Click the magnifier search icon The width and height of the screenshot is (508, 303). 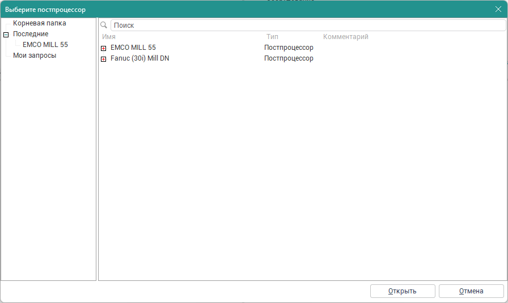click(104, 25)
